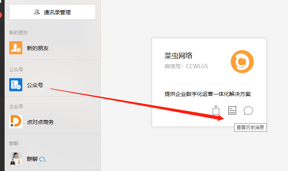Click the 点对点商务 orange D logo

coord(16,122)
